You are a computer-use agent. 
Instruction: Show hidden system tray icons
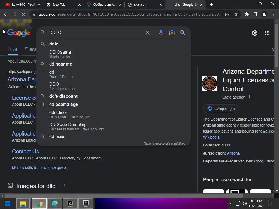[231, 204]
